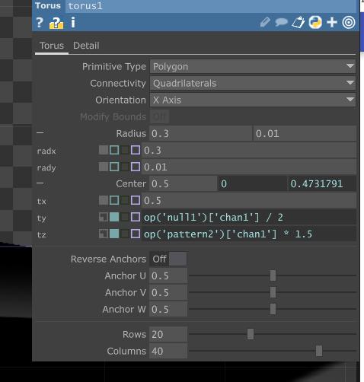Show operator info via the i icon
This screenshot has width=364, height=382.
(73, 22)
